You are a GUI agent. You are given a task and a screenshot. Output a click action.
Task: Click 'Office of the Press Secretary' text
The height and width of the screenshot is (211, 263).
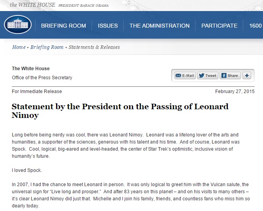point(42,78)
